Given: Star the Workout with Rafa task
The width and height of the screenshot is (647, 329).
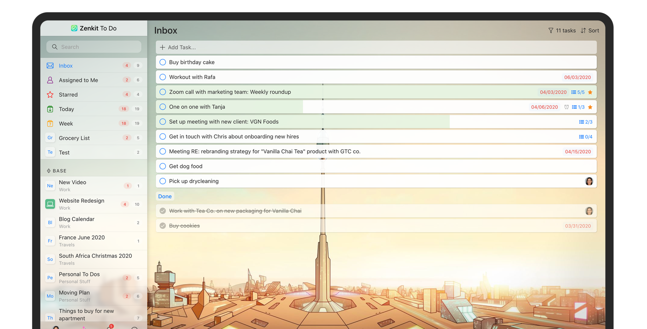Looking at the screenshot, I should pyautogui.click(x=590, y=77).
